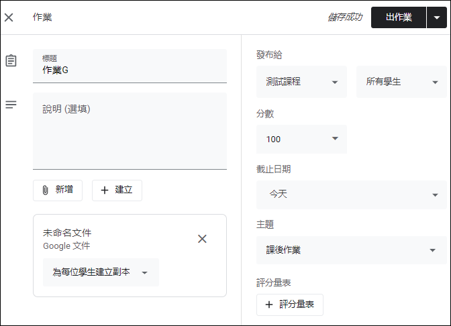The width and height of the screenshot is (451, 326).
Task: Click the 出作業 assign button
Action: pyautogui.click(x=399, y=17)
